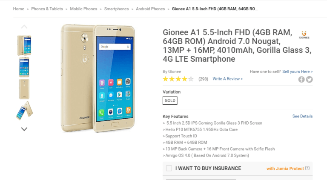
Task: Open Android Phones breadcrumb
Action: pos(150,9)
